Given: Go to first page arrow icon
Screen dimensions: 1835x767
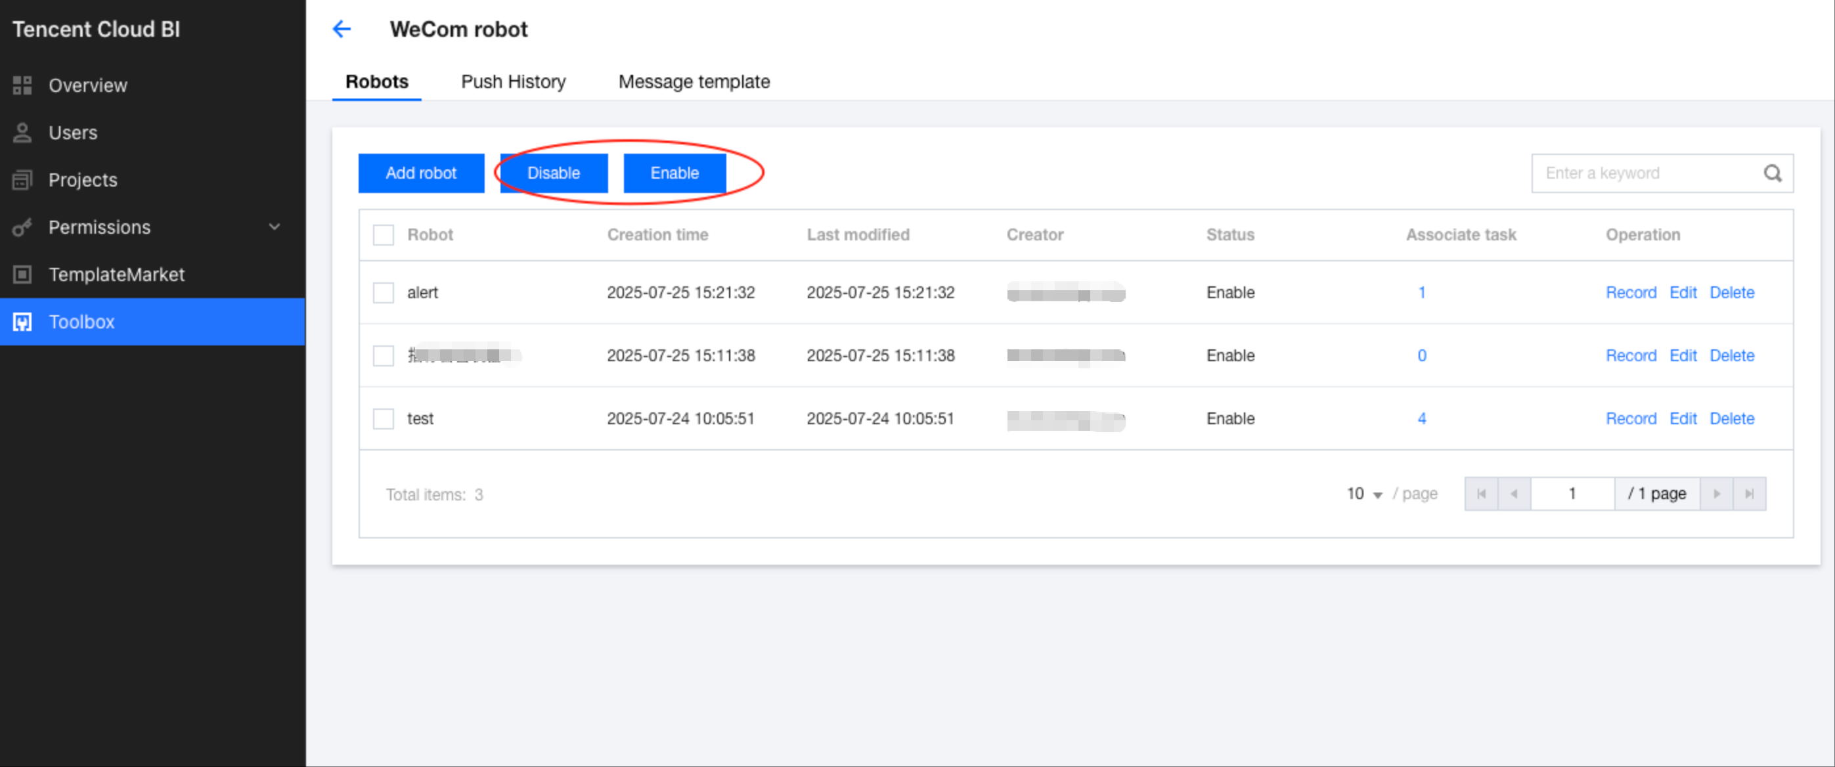Looking at the screenshot, I should 1481,494.
